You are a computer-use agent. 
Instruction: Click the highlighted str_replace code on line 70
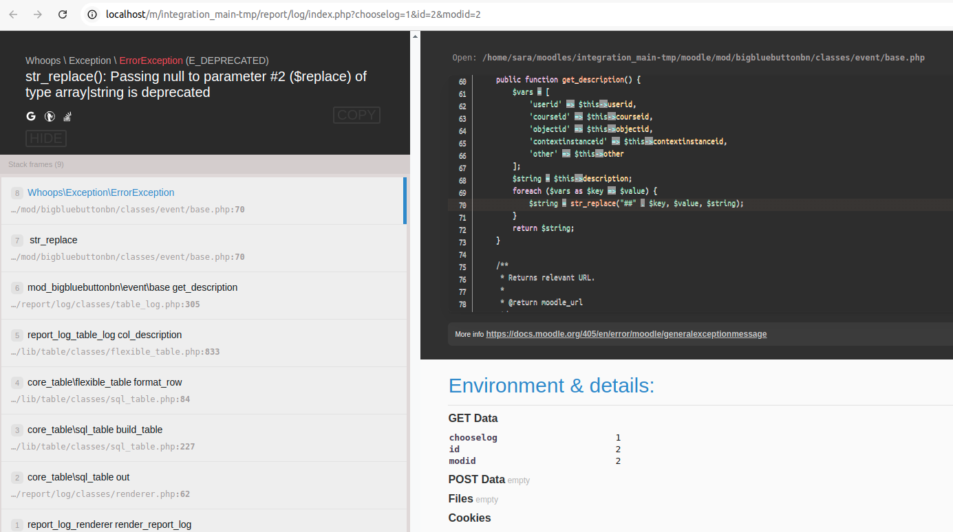coord(636,203)
